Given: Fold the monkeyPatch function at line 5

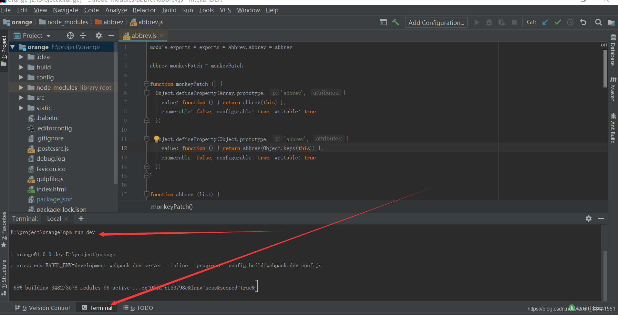Looking at the screenshot, I should click(147, 84).
